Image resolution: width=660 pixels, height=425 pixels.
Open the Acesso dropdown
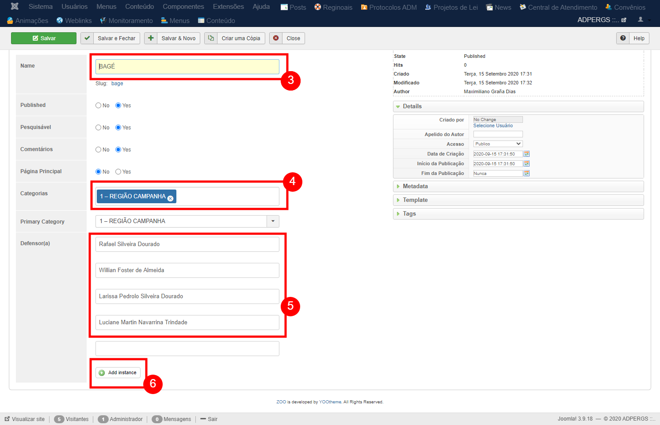(x=498, y=144)
